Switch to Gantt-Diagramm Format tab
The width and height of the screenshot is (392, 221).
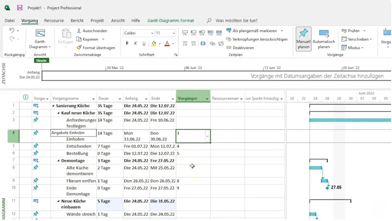[171, 21]
